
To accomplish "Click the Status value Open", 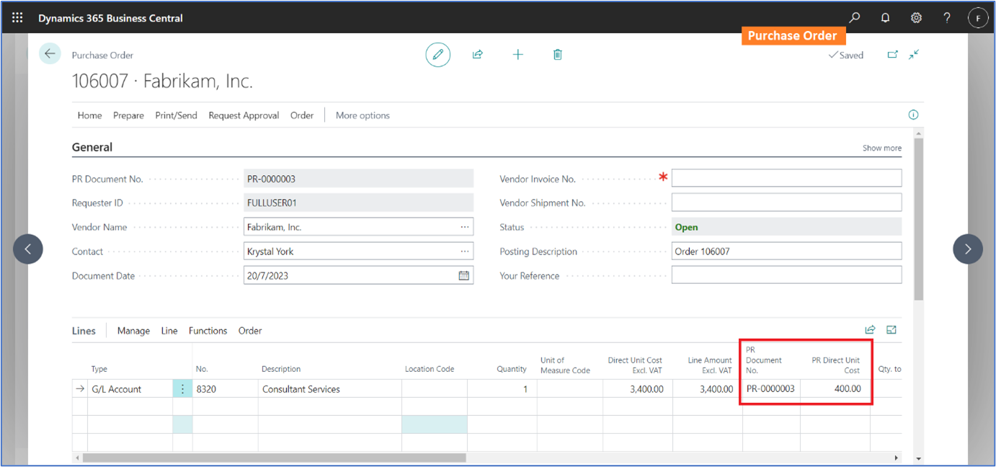I will (x=686, y=227).
